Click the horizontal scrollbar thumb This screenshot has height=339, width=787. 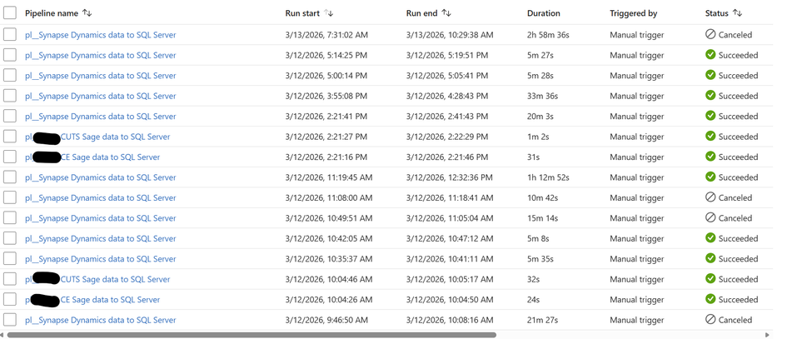pos(250,335)
